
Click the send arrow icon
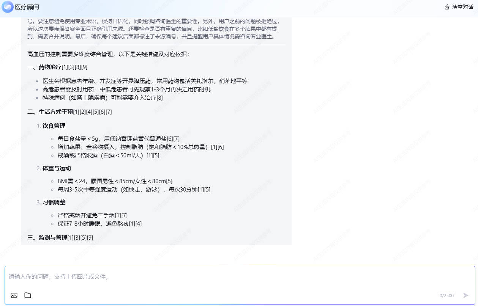click(466, 295)
